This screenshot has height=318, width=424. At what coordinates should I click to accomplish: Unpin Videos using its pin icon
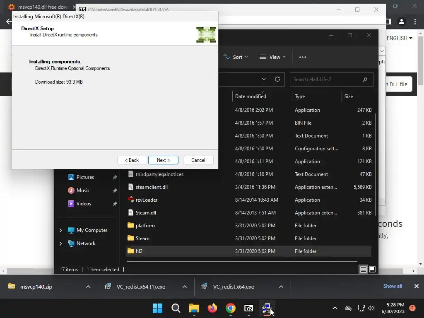click(x=115, y=204)
